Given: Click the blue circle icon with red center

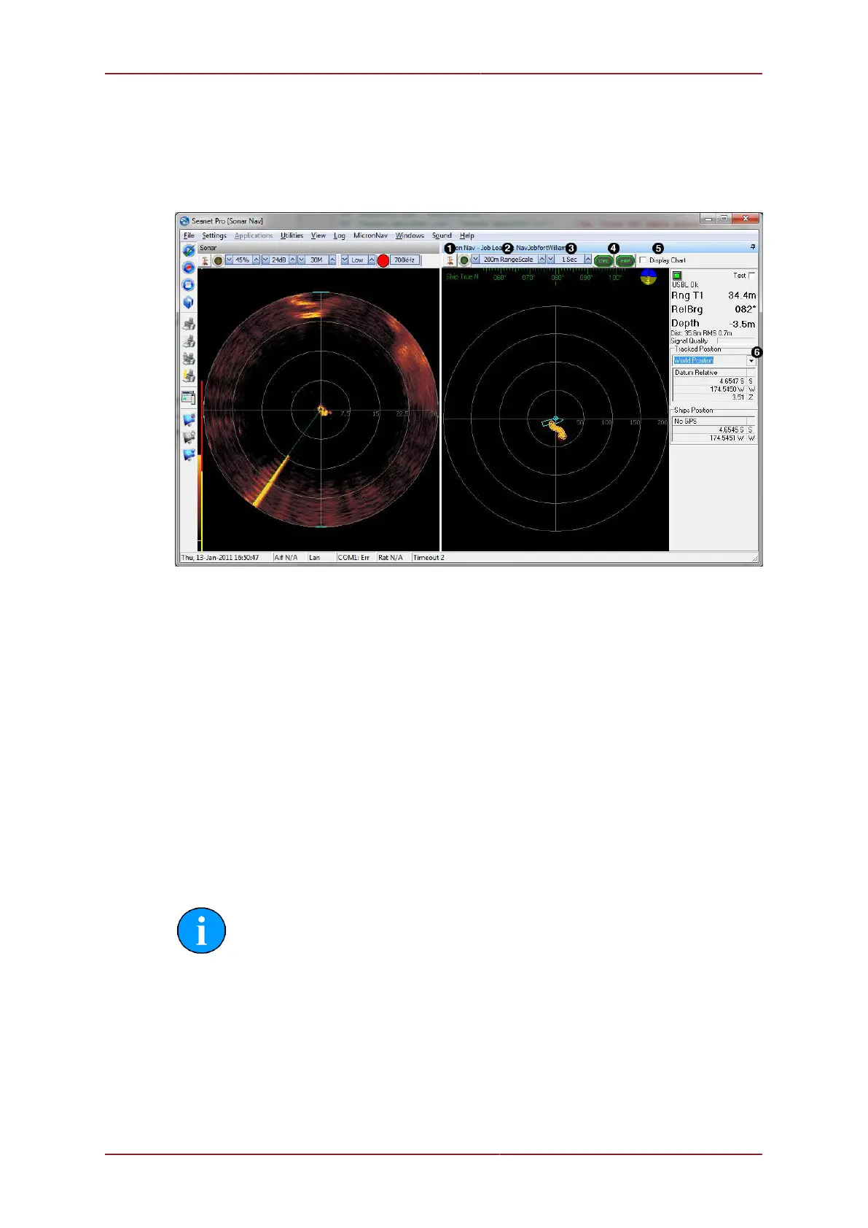Looking at the screenshot, I should pyautogui.click(x=189, y=268).
